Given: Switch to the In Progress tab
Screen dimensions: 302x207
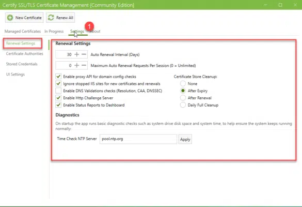Looking at the screenshot, I should point(54,31).
